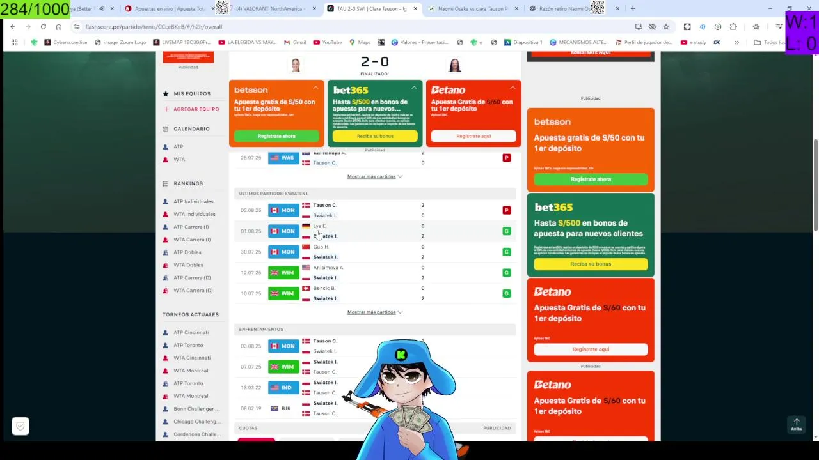Open the Cyberscore.live bookmark
The width and height of the screenshot is (819, 460).
coord(65,42)
